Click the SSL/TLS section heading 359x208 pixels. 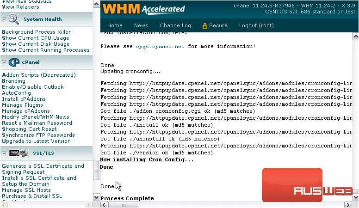(x=43, y=153)
